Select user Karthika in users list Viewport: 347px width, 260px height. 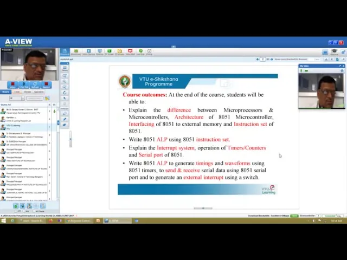point(24,119)
